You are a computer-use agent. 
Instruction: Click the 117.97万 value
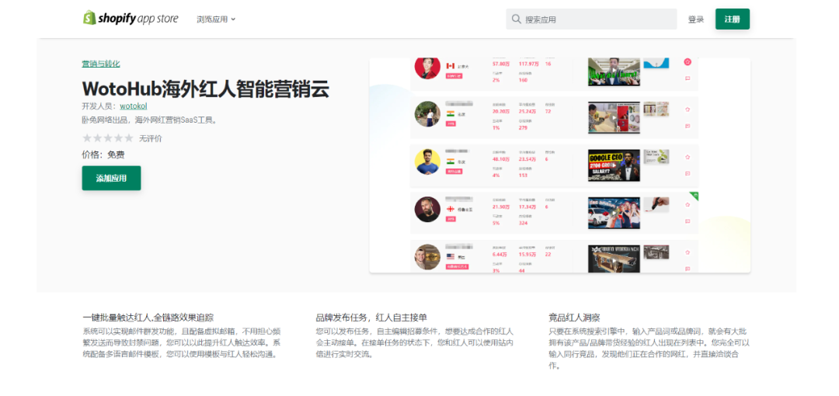pyautogui.click(x=529, y=64)
